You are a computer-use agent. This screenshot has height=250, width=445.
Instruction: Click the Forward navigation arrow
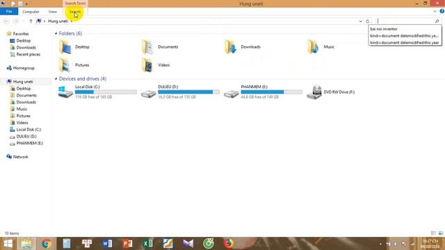click(x=16, y=22)
